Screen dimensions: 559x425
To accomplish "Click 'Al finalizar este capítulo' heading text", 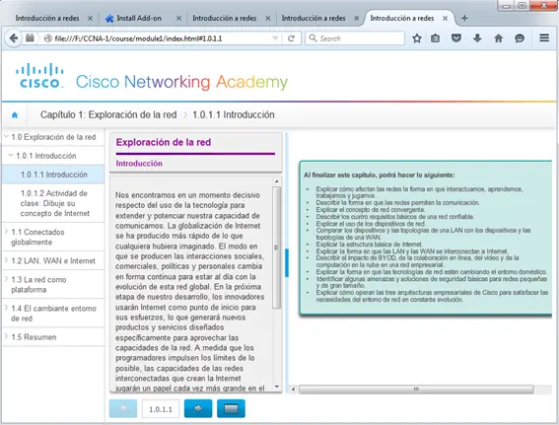I will 379,176.
